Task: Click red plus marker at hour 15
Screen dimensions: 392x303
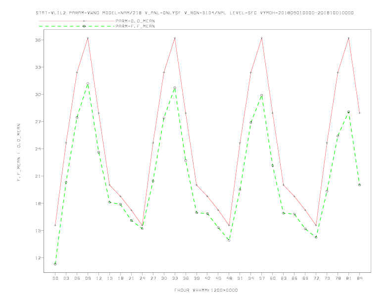Action: point(109,185)
